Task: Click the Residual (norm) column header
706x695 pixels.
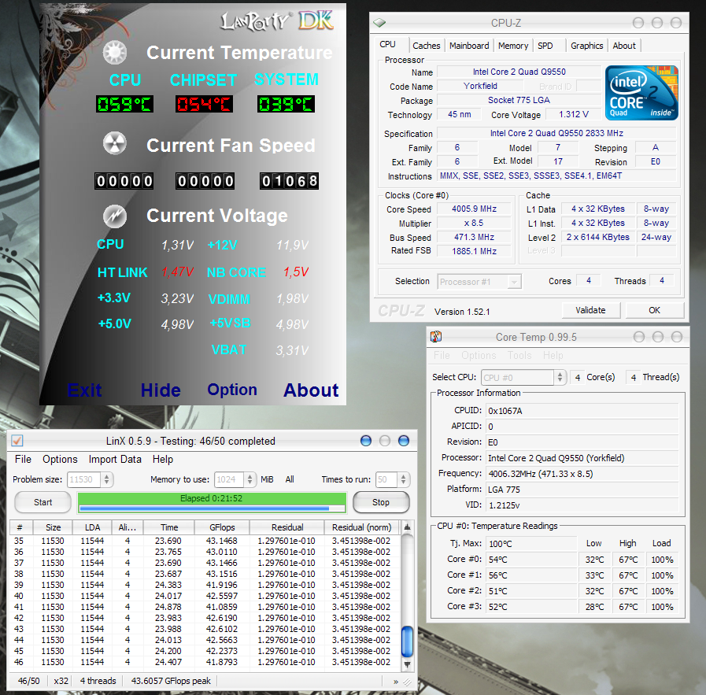Action: click(362, 527)
